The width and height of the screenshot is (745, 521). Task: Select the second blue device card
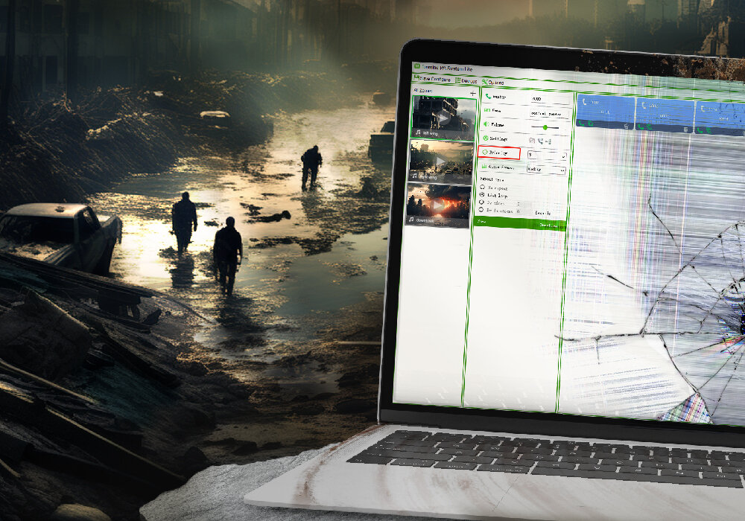click(x=665, y=115)
